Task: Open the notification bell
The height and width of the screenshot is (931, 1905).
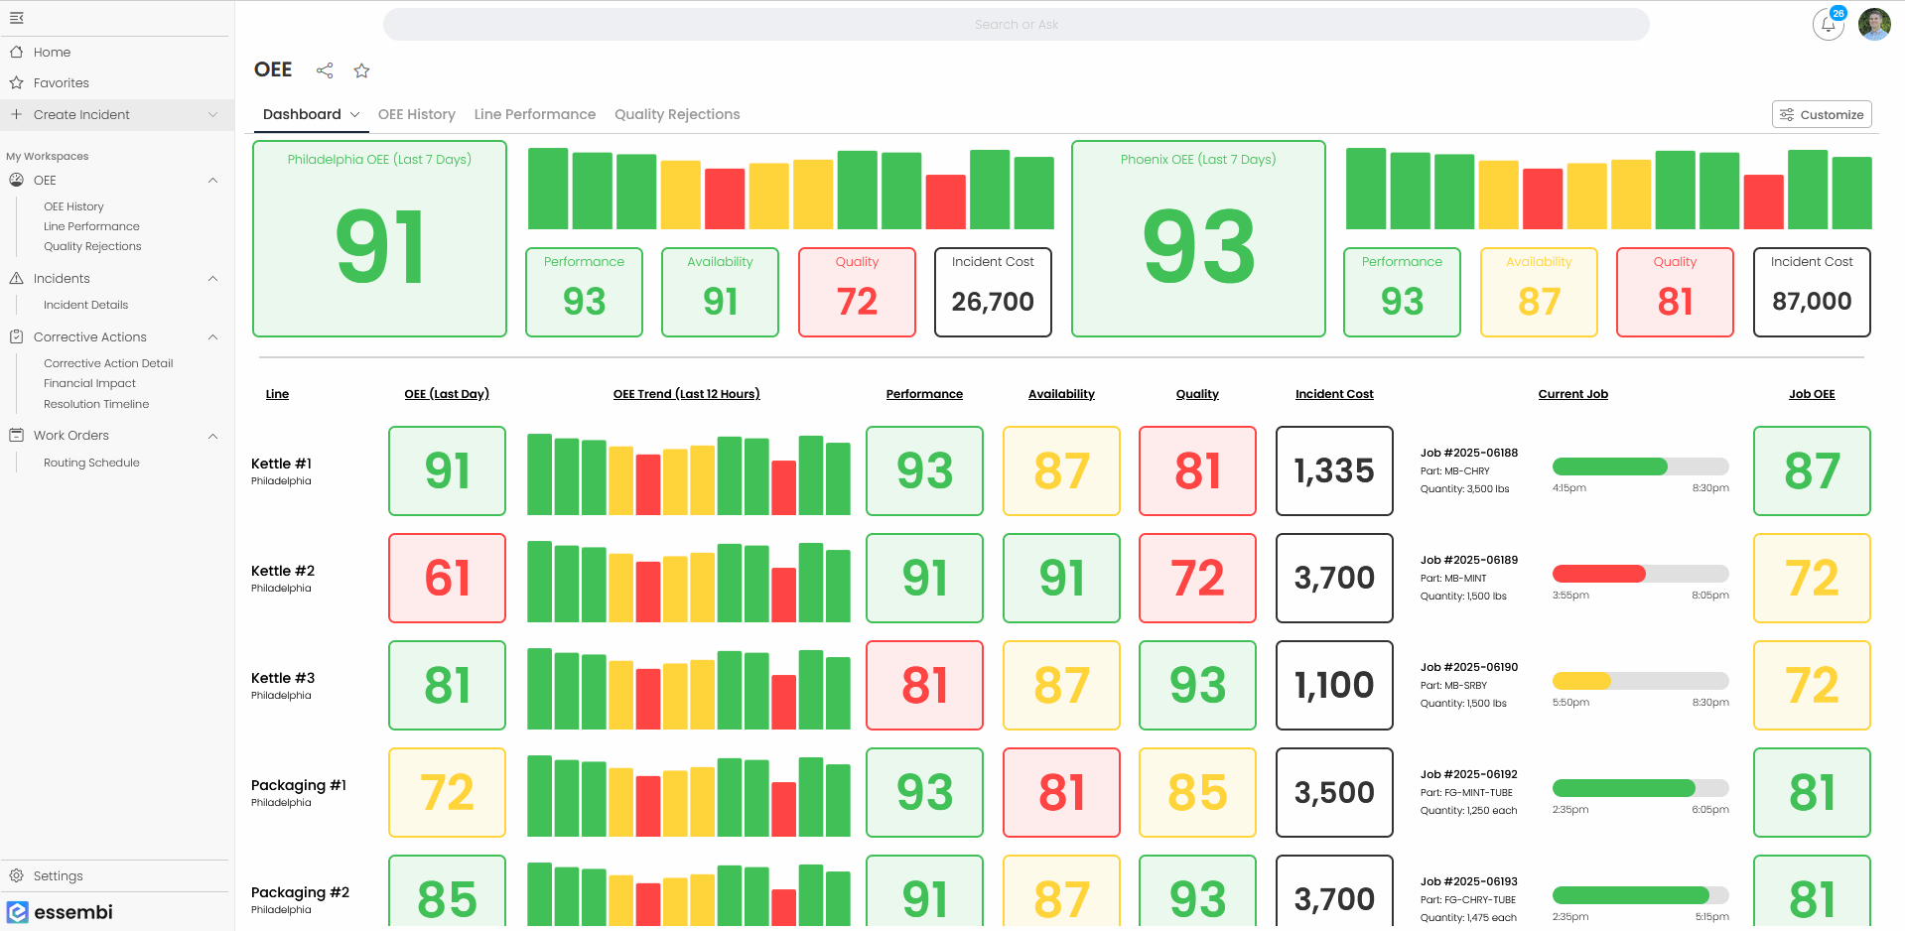Action: click(x=1828, y=24)
